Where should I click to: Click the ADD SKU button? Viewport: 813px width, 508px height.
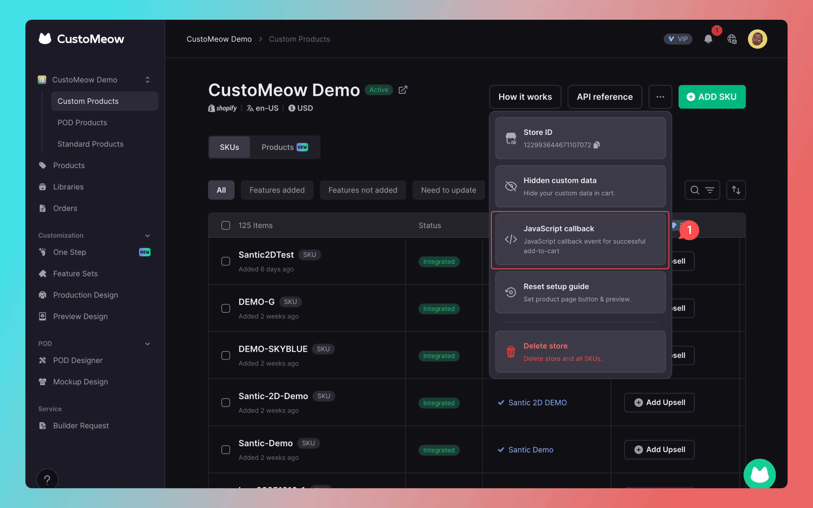(x=712, y=97)
